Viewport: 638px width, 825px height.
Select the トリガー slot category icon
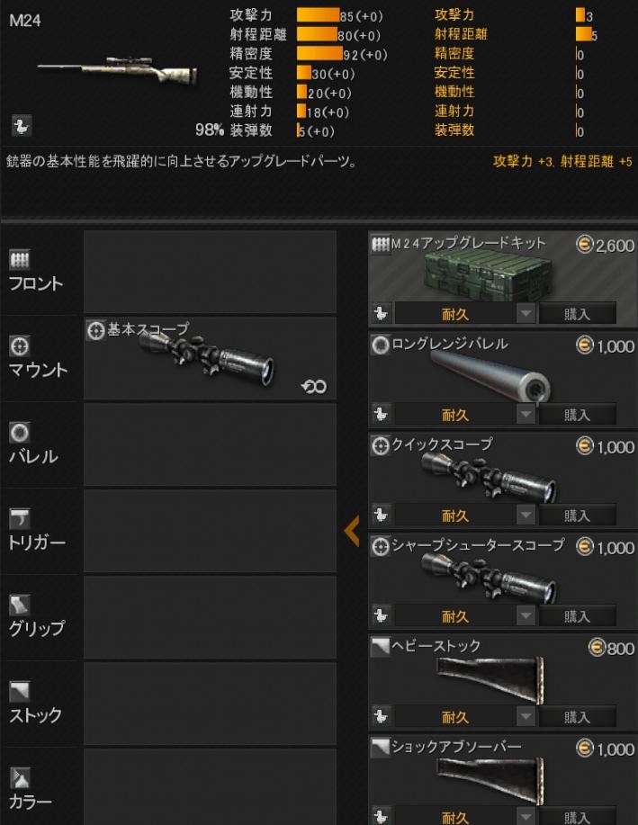point(20,519)
